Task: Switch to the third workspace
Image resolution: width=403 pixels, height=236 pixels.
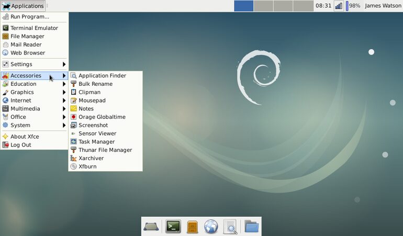Action: [283, 6]
